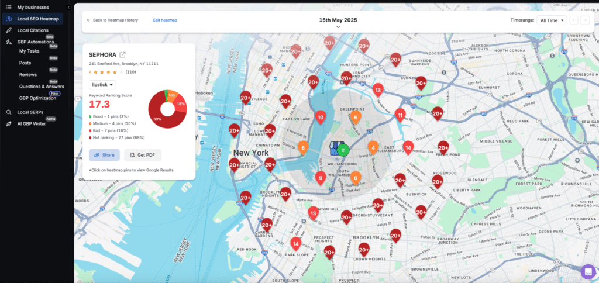
Task: Click the Share button
Action: pos(104,155)
